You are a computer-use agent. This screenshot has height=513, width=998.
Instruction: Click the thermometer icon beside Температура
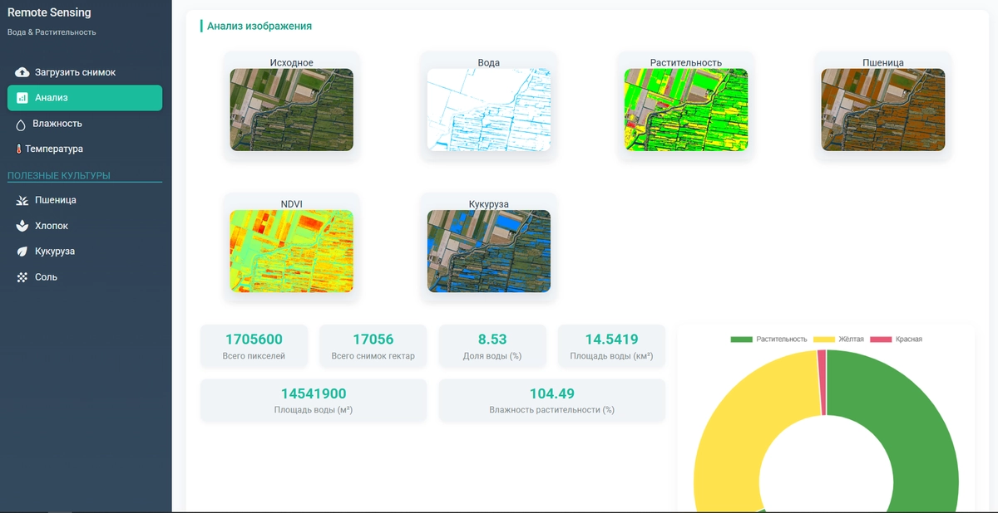tap(17, 149)
